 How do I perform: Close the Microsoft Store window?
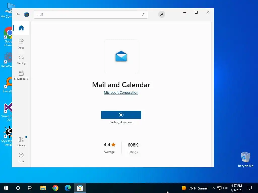(x=208, y=12)
